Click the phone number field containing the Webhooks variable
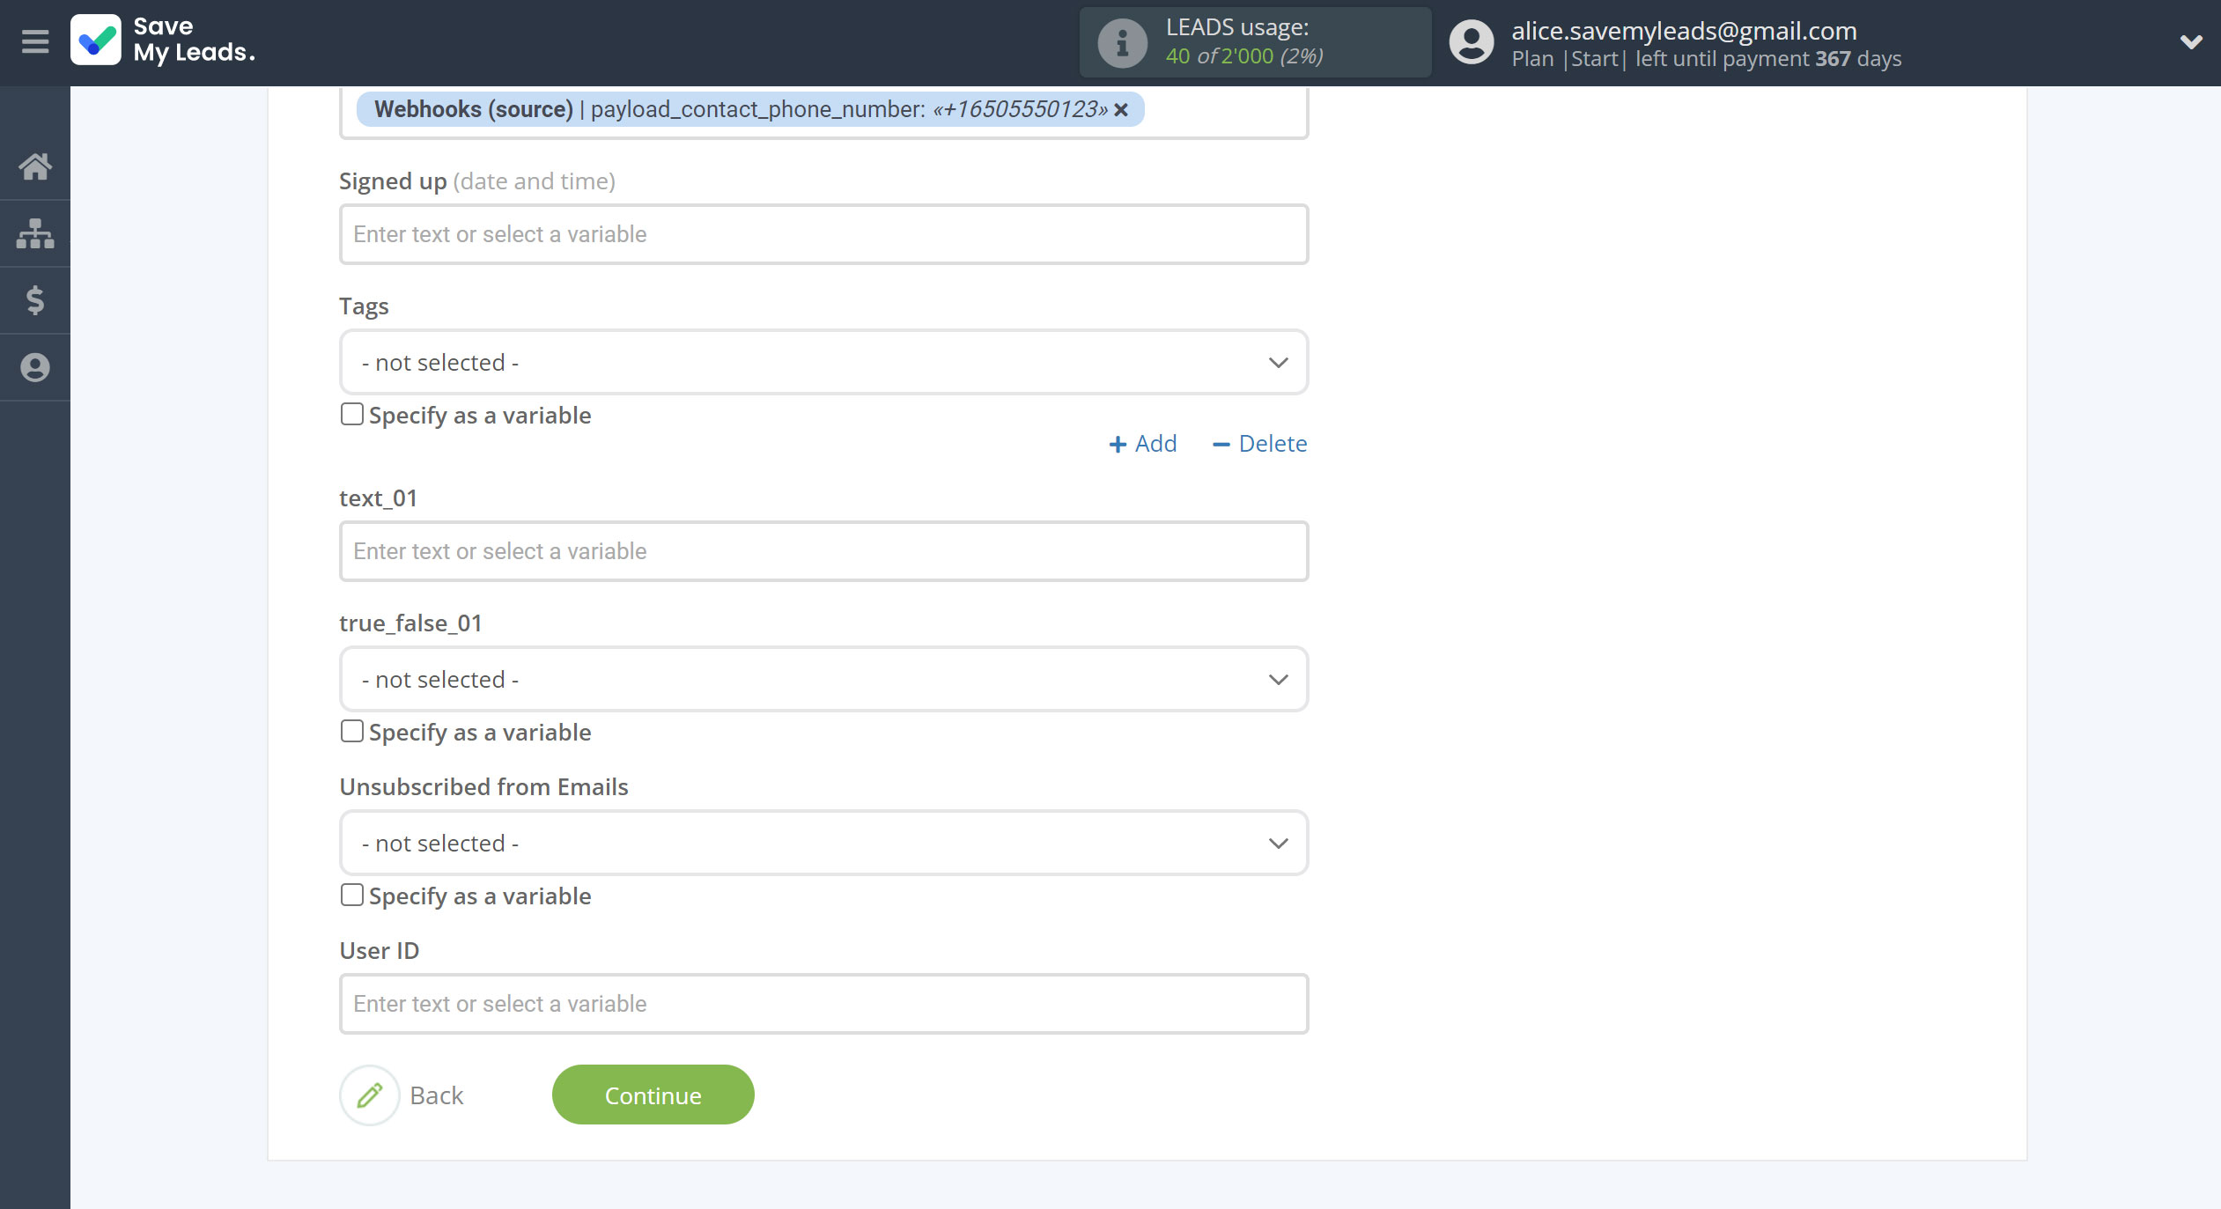This screenshot has width=2221, height=1209. coord(823,111)
